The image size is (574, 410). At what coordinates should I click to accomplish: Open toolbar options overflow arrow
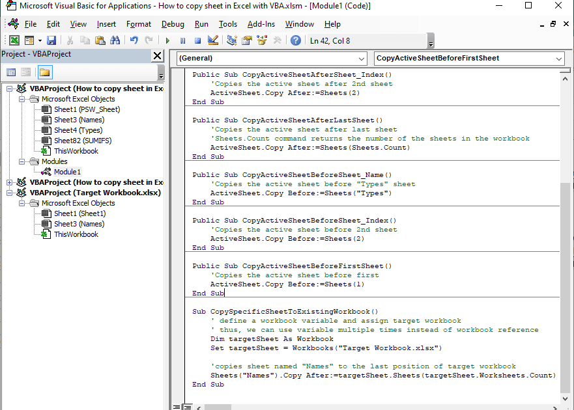click(x=431, y=41)
